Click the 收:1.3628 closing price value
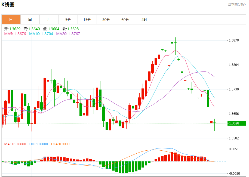 [x=71, y=29]
